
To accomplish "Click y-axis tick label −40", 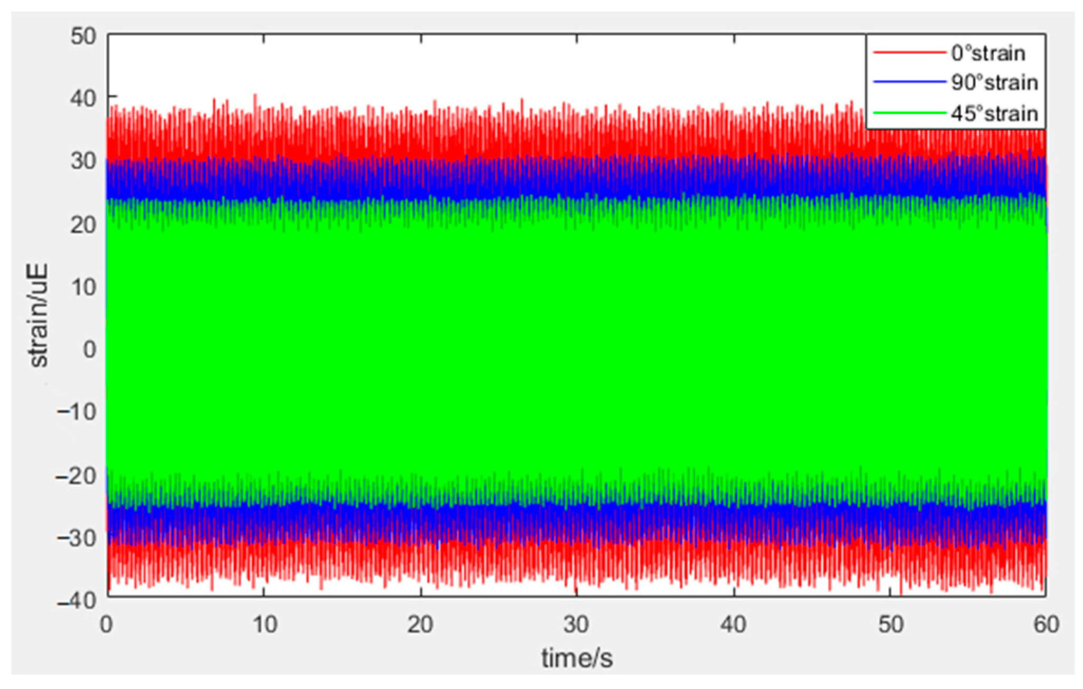I will 76,600.
